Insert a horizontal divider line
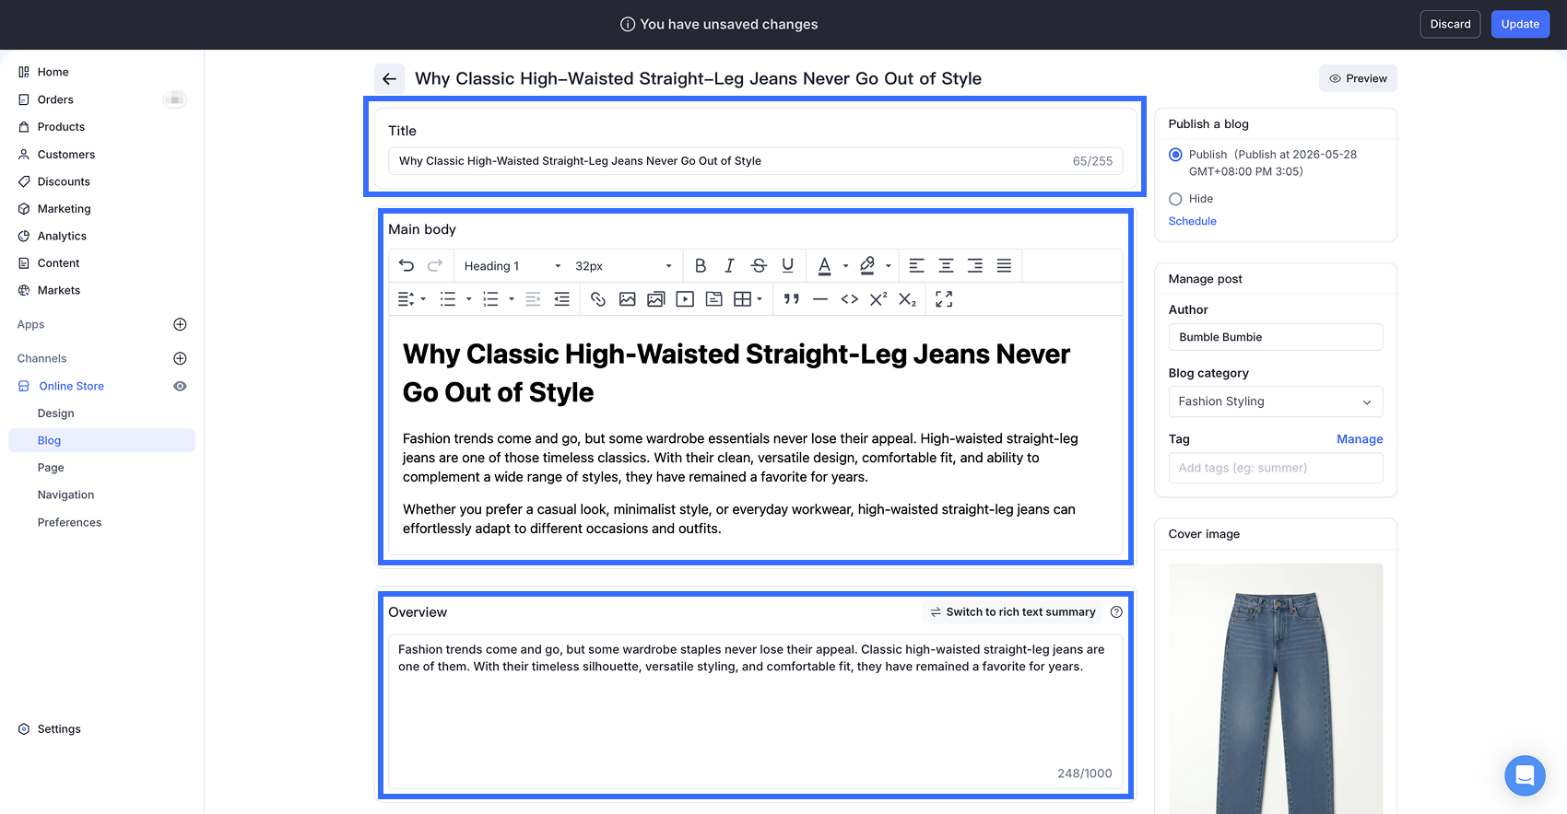The width and height of the screenshot is (1567, 814). pos(820,299)
